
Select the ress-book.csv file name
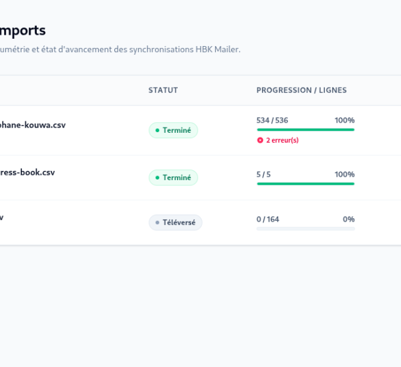click(27, 172)
